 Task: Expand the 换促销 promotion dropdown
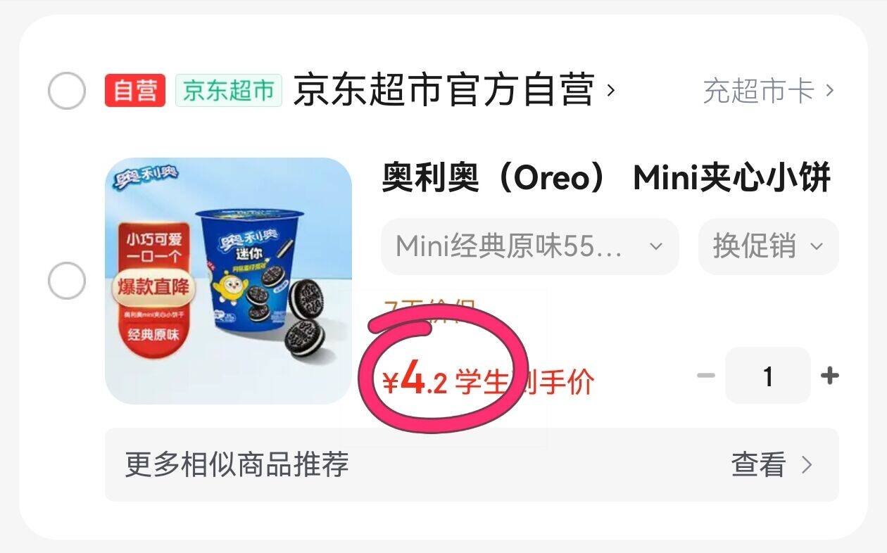pyautogui.click(x=769, y=246)
